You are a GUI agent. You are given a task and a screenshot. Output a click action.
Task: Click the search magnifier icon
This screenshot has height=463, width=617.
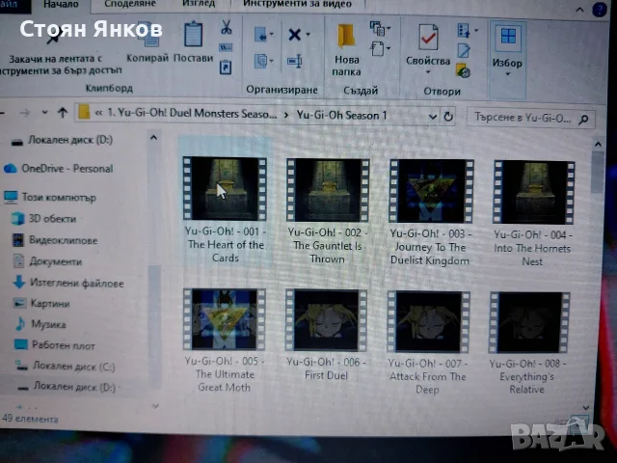tap(583, 119)
